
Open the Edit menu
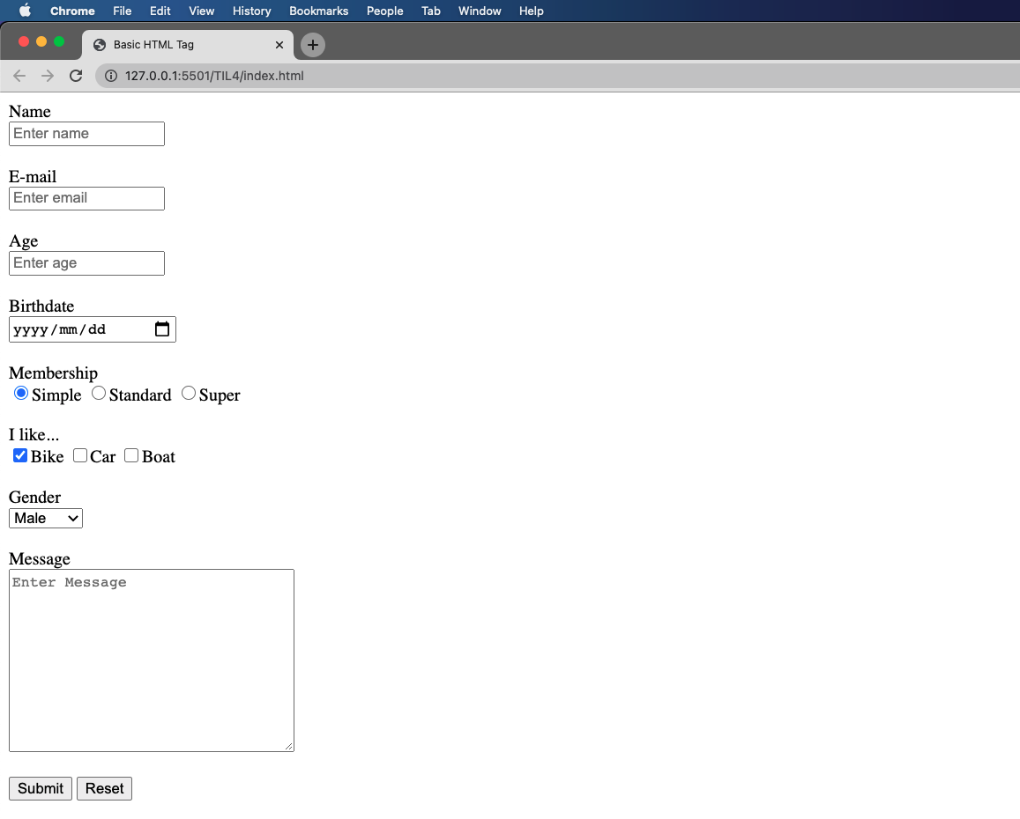[x=160, y=11]
